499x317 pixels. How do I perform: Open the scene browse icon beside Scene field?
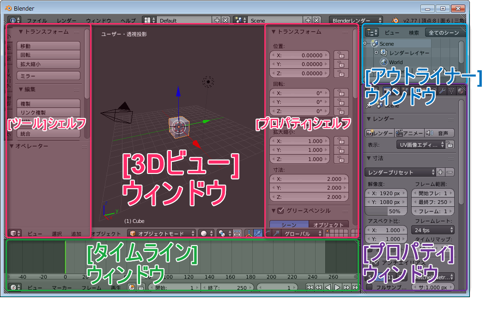(x=240, y=20)
